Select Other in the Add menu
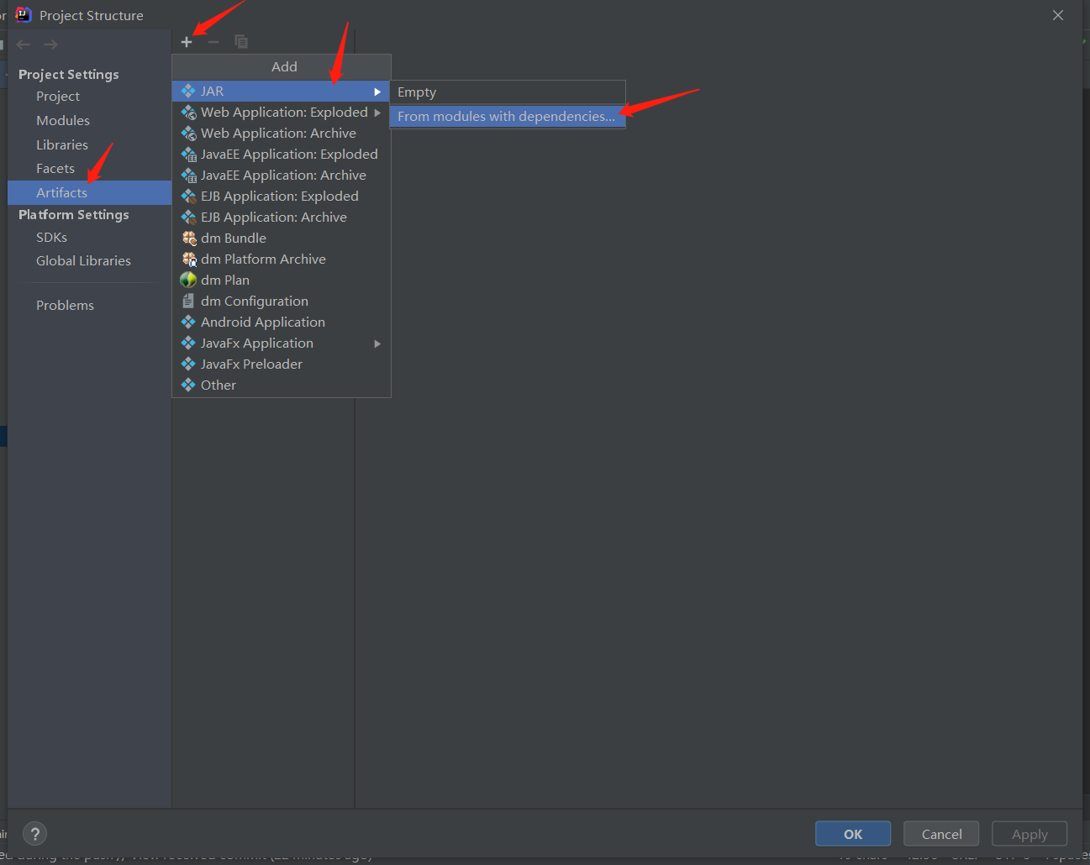The image size is (1090, 865). [x=281, y=385]
